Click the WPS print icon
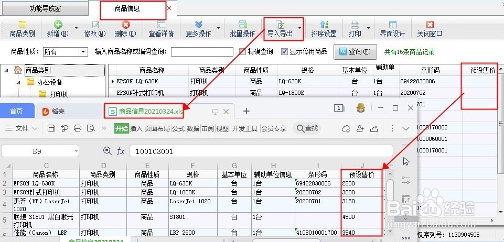This screenshot has width=504, height=242. [x=78, y=128]
